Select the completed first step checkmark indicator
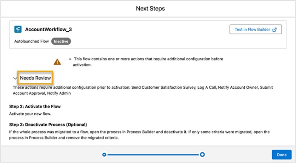This screenshot has height=163, width=296. [x=104, y=154]
